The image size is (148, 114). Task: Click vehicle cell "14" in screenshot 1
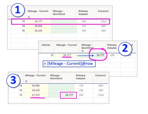(23, 26)
